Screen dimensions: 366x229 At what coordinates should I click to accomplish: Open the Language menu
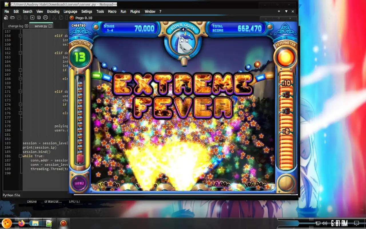click(70, 11)
